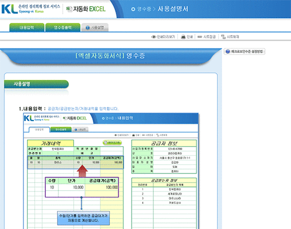
Task: Click the KL Gyeong-ri Korea logo
Action: point(31,9)
